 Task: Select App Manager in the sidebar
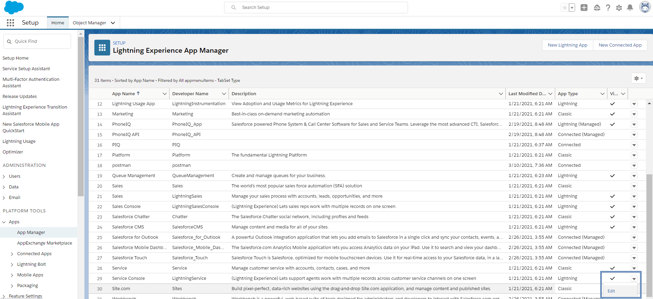click(x=31, y=233)
